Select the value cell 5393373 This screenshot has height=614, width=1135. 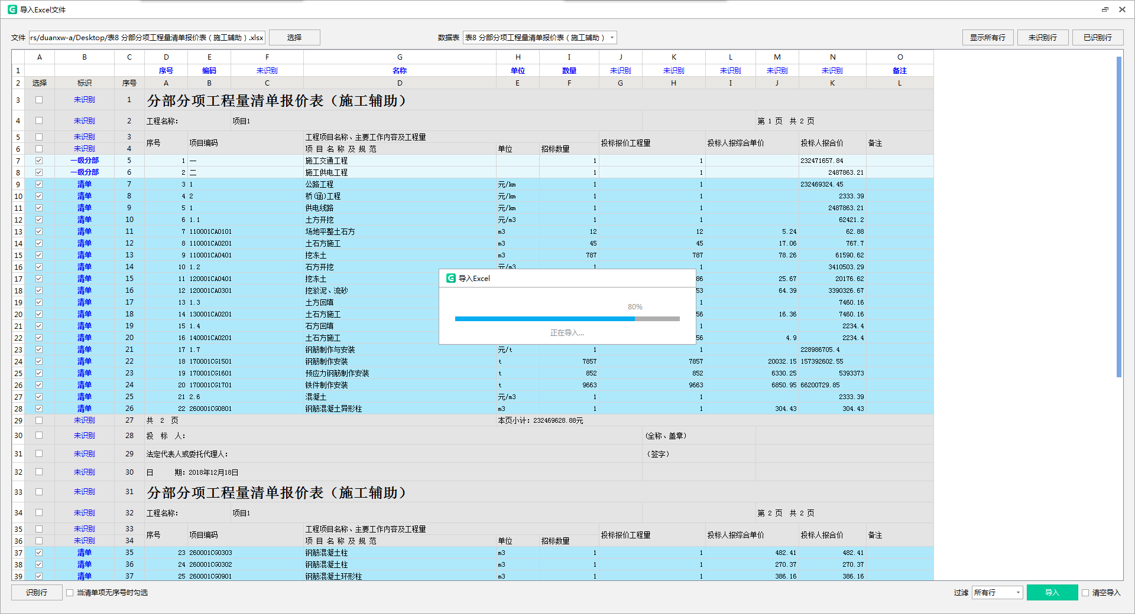tap(832, 373)
